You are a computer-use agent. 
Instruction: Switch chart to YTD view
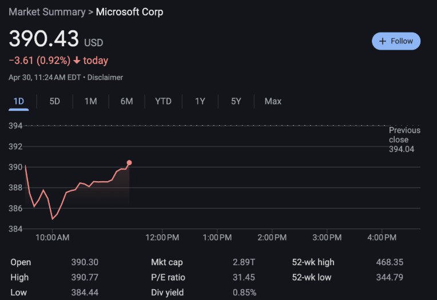coord(163,101)
